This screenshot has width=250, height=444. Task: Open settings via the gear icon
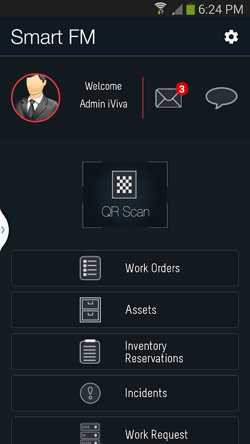(x=231, y=37)
